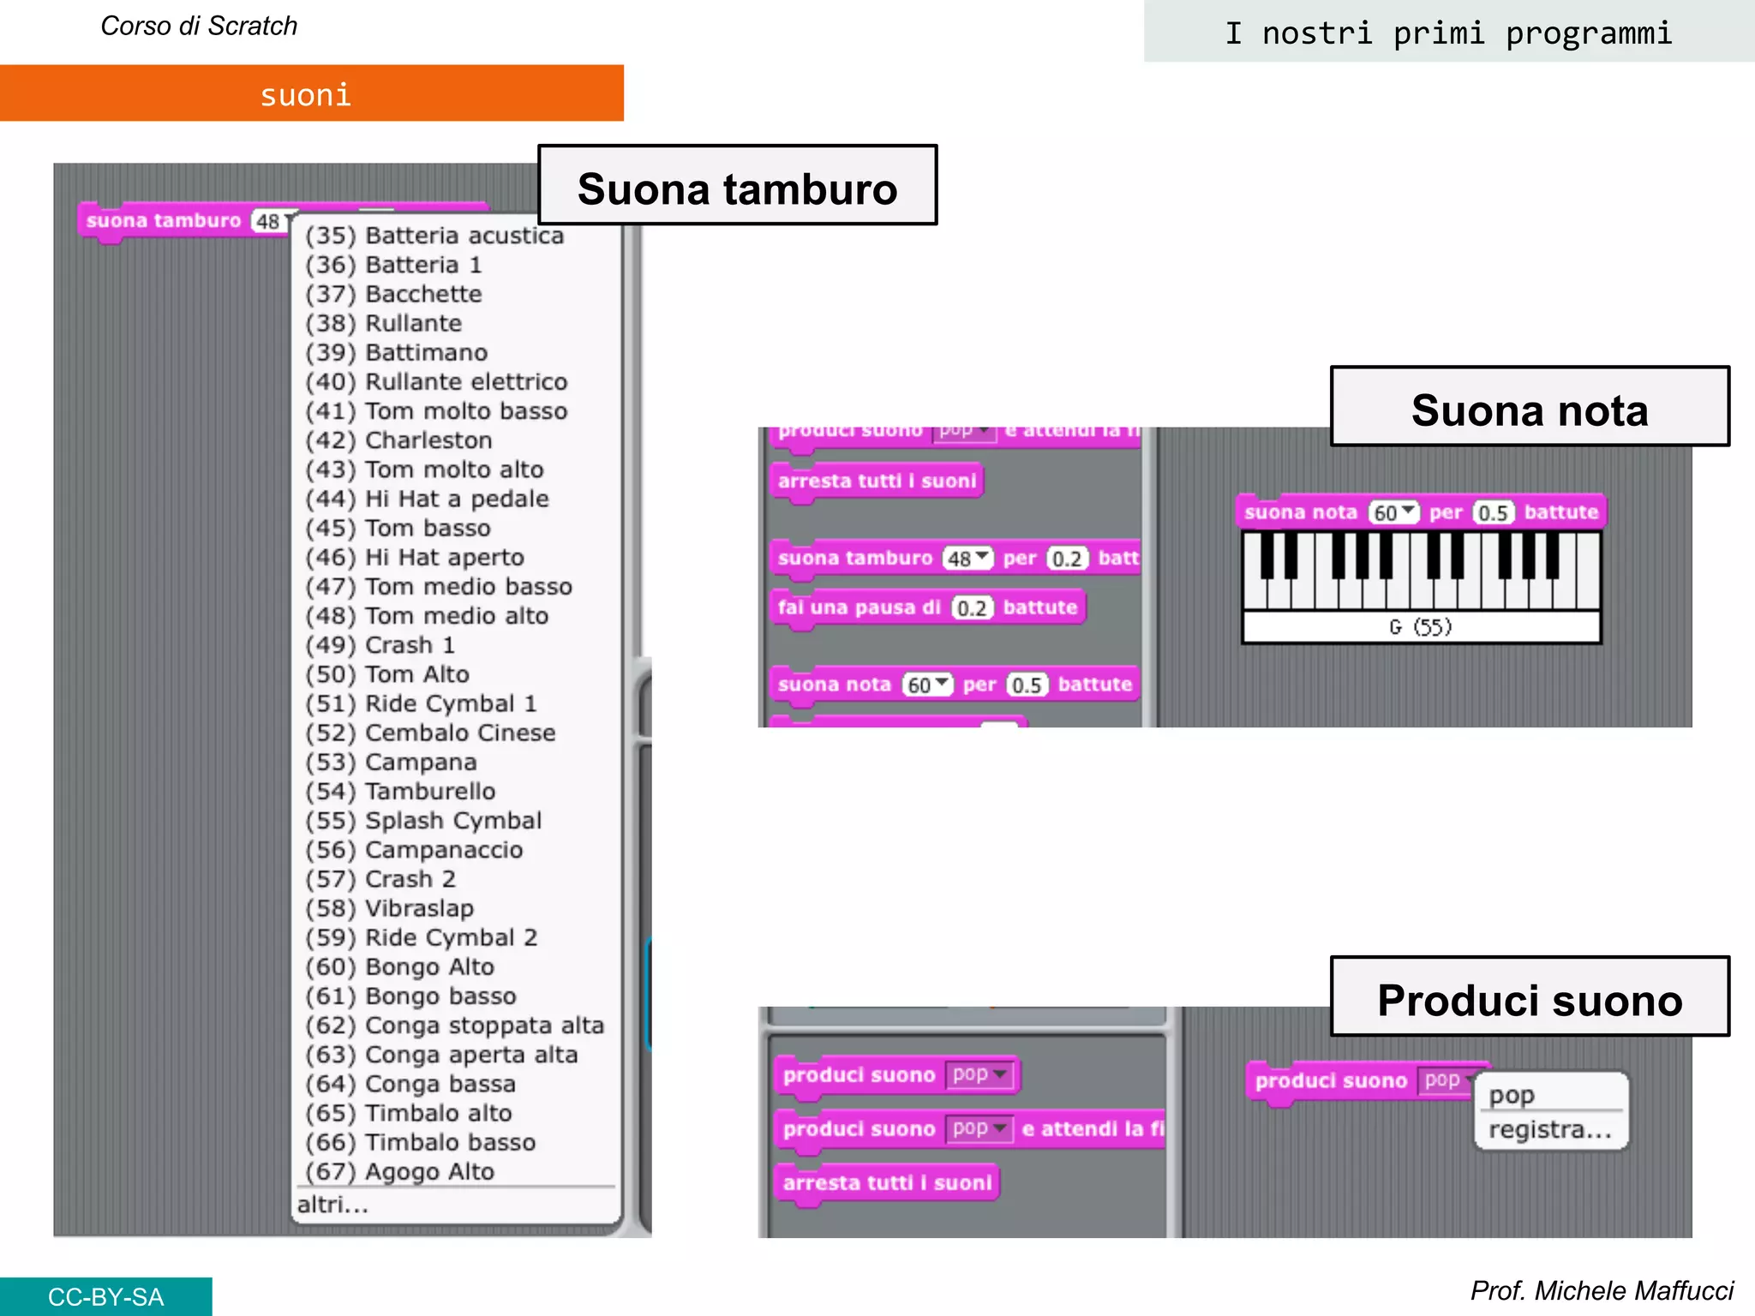Open 'altri...' for more drum sounds
This screenshot has height=1316, width=1755.
coord(332,1205)
